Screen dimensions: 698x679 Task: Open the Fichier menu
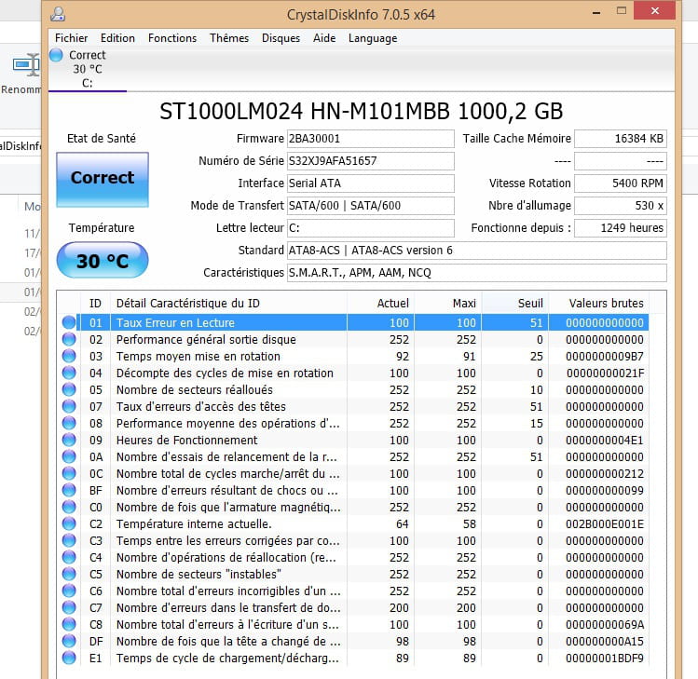point(71,38)
